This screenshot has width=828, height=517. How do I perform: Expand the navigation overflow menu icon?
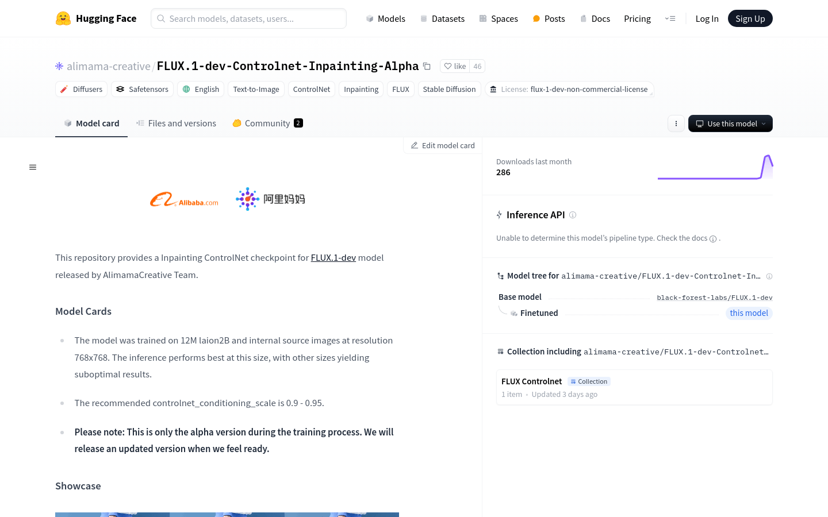[670, 18]
